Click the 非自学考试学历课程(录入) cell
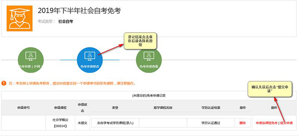This screenshot has width=299, height=136. pos(115,123)
